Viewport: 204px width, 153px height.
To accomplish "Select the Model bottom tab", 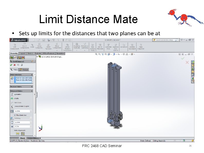I will coord(23,138).
